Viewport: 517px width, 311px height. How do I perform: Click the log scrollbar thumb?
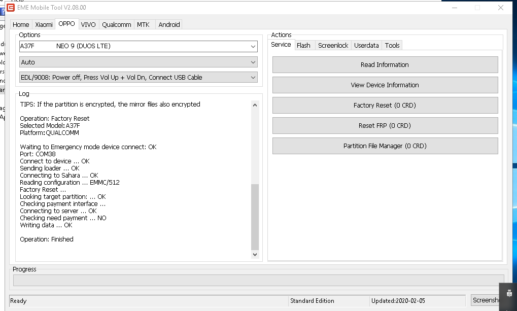pos(255,217)
